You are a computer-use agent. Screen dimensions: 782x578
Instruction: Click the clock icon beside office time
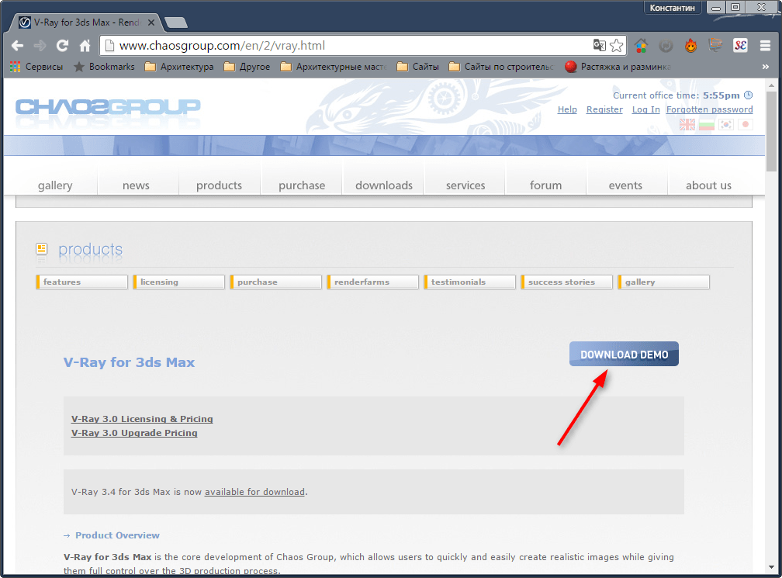[x=748, y=95]
